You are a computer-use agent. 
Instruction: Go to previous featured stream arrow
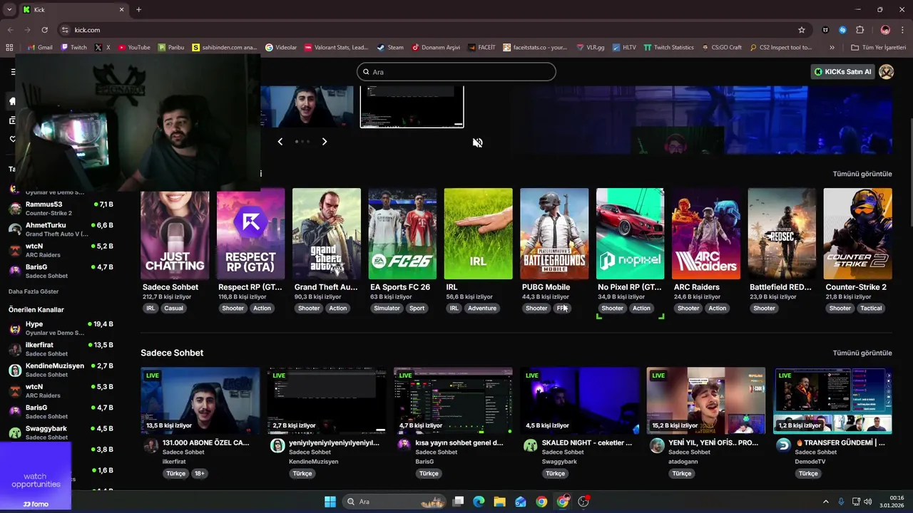point(280,142)
